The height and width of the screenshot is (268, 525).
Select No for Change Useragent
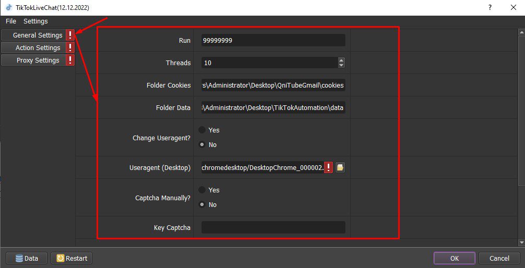(202, 144)
